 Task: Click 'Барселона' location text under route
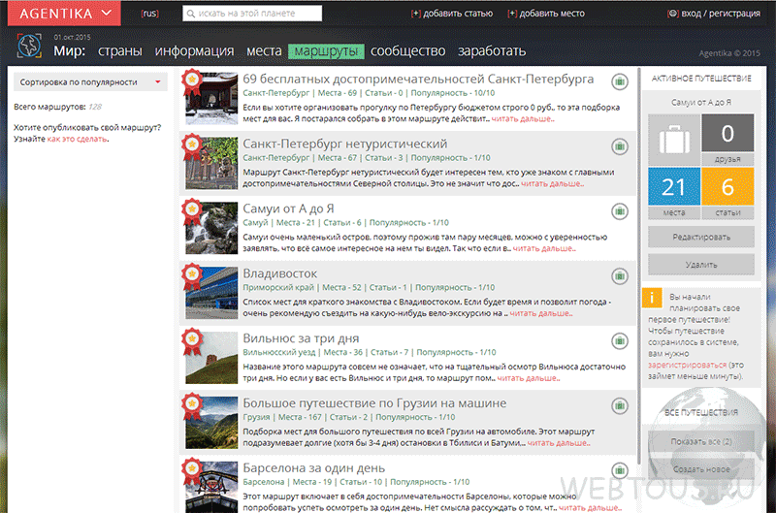pos(263,482)
